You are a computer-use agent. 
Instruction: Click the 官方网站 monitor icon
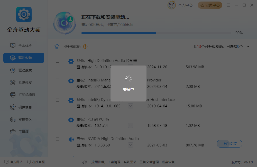pos(7,162)
